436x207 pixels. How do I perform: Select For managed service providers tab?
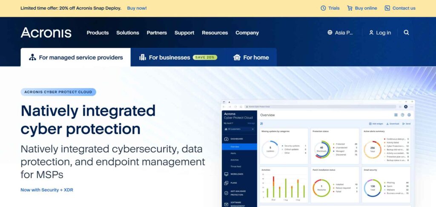pos(76,57)
